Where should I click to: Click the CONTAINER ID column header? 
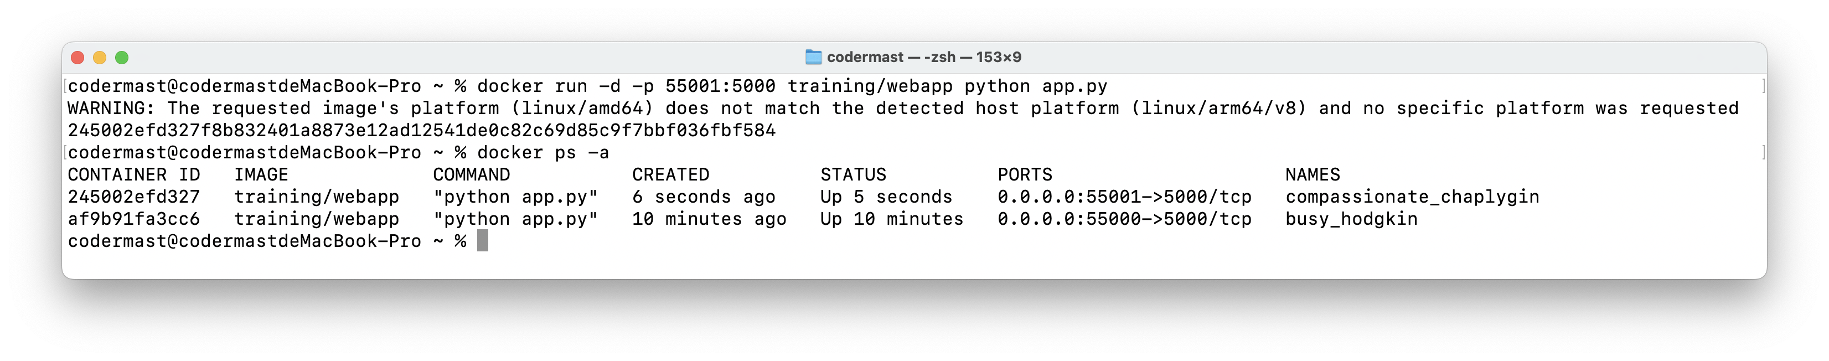pos(134,175)
